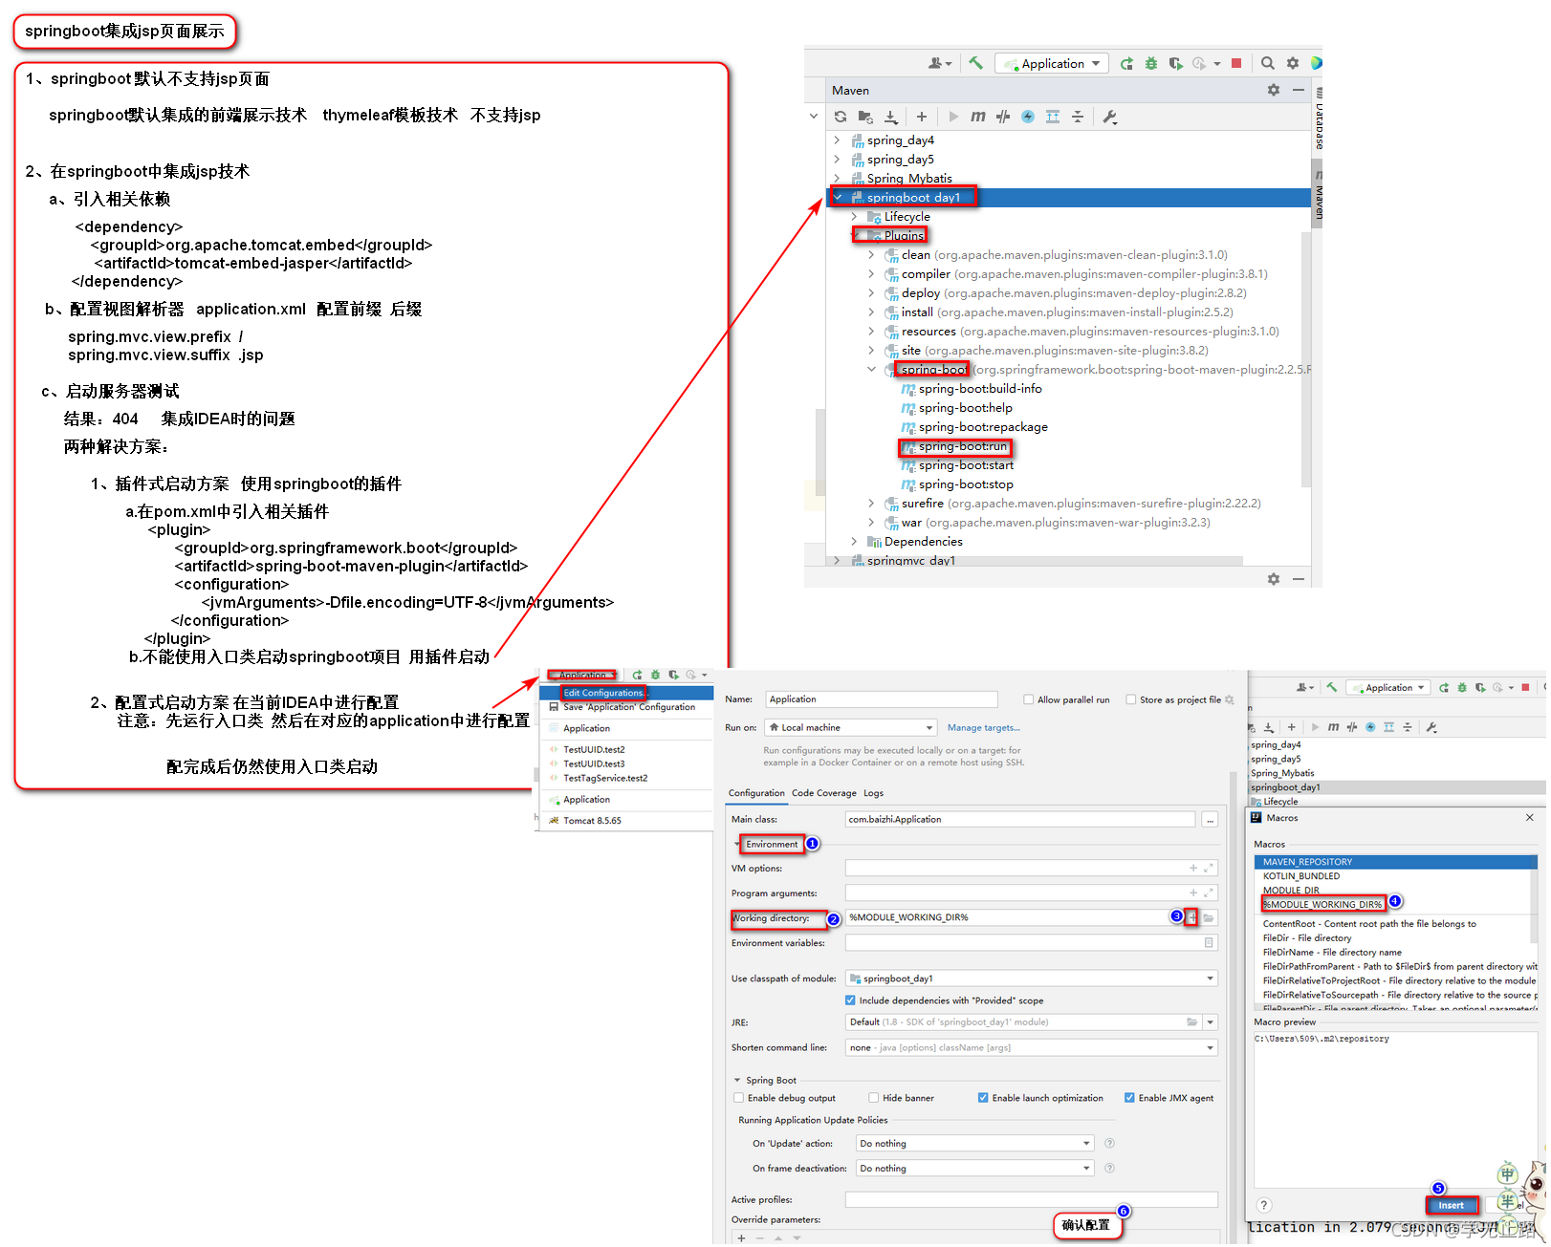1551x1247 pixels.
Task: Click the green Build hammer icon in top IDE toolbar
Action: pos(975,63)
